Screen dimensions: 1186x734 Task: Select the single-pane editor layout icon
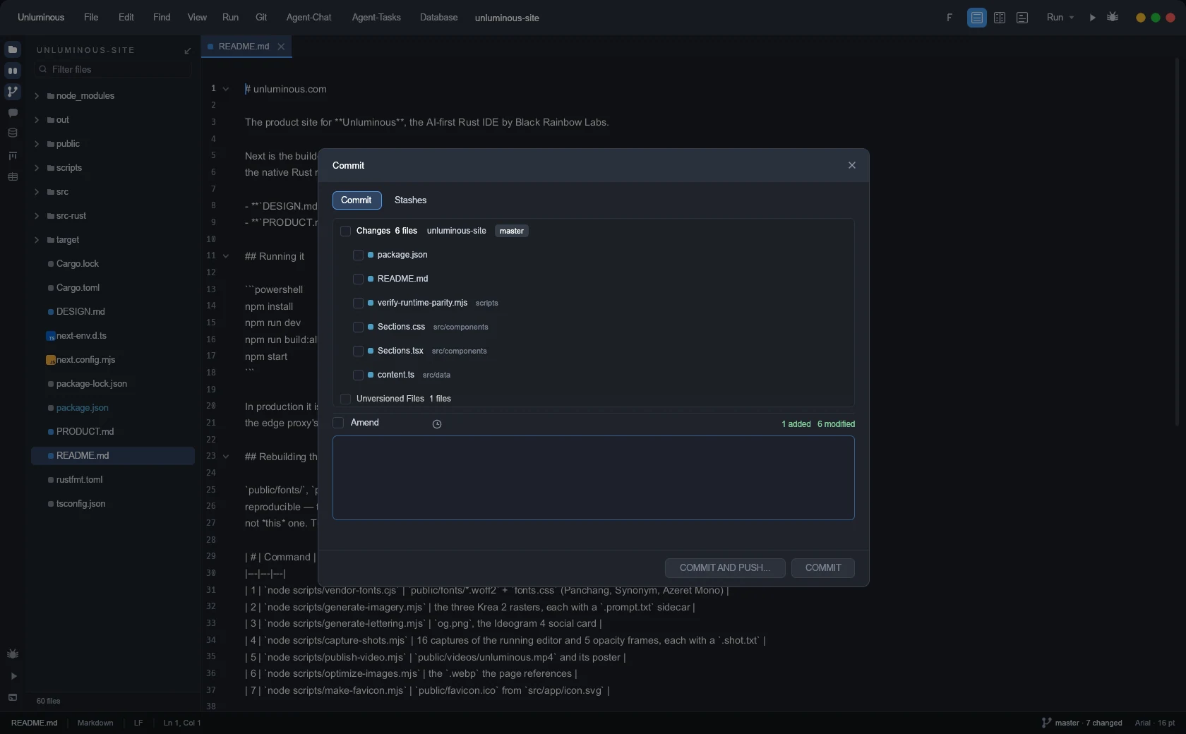(977, 18)
